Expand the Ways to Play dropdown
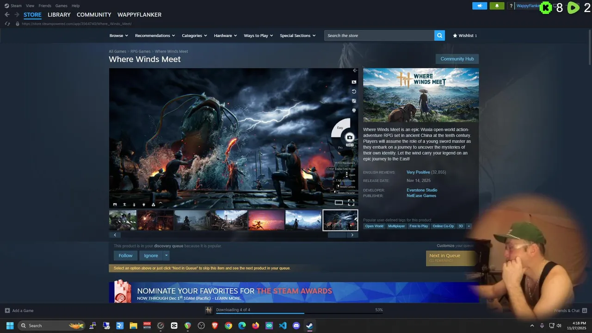The width and height of the screenshot is (592, 333). click(x=259, y=36)
